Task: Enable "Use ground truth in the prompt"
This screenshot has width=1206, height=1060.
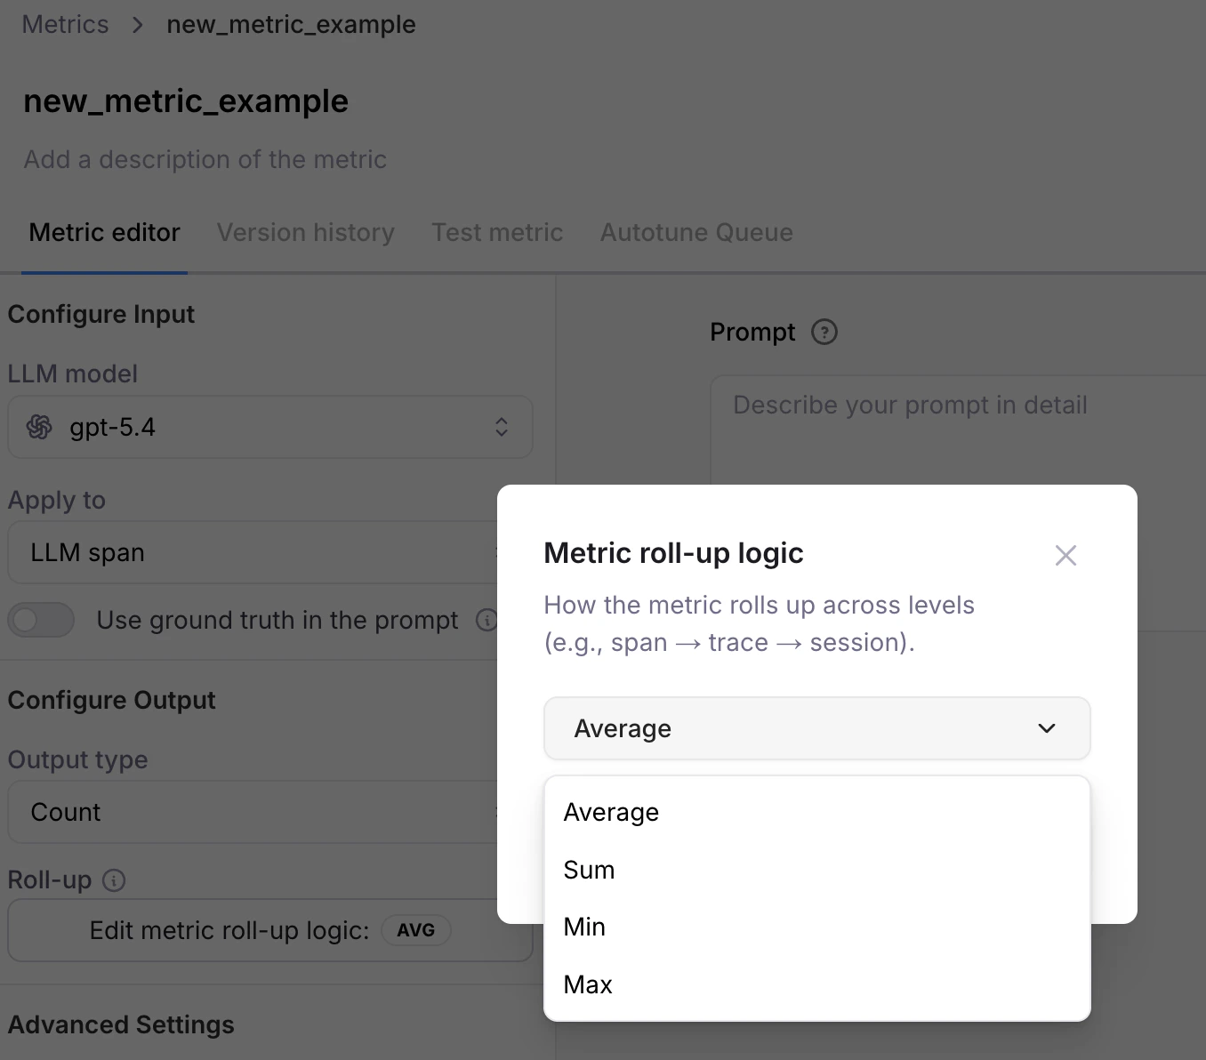Action: (x=41, y=620)
